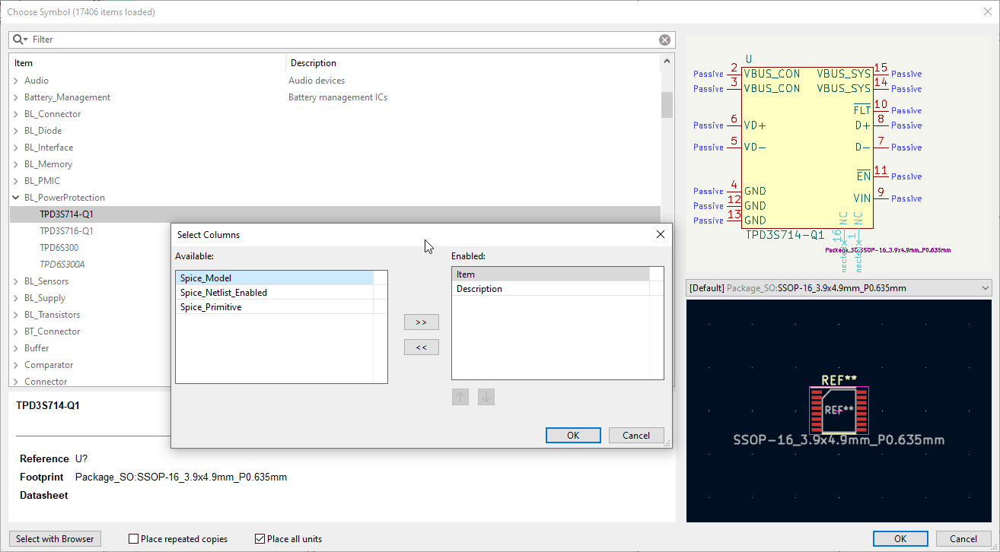The width and height of the screenshot is (1000, 552).
Task: Click the Select with Browser button
Action: coord(55,539)
